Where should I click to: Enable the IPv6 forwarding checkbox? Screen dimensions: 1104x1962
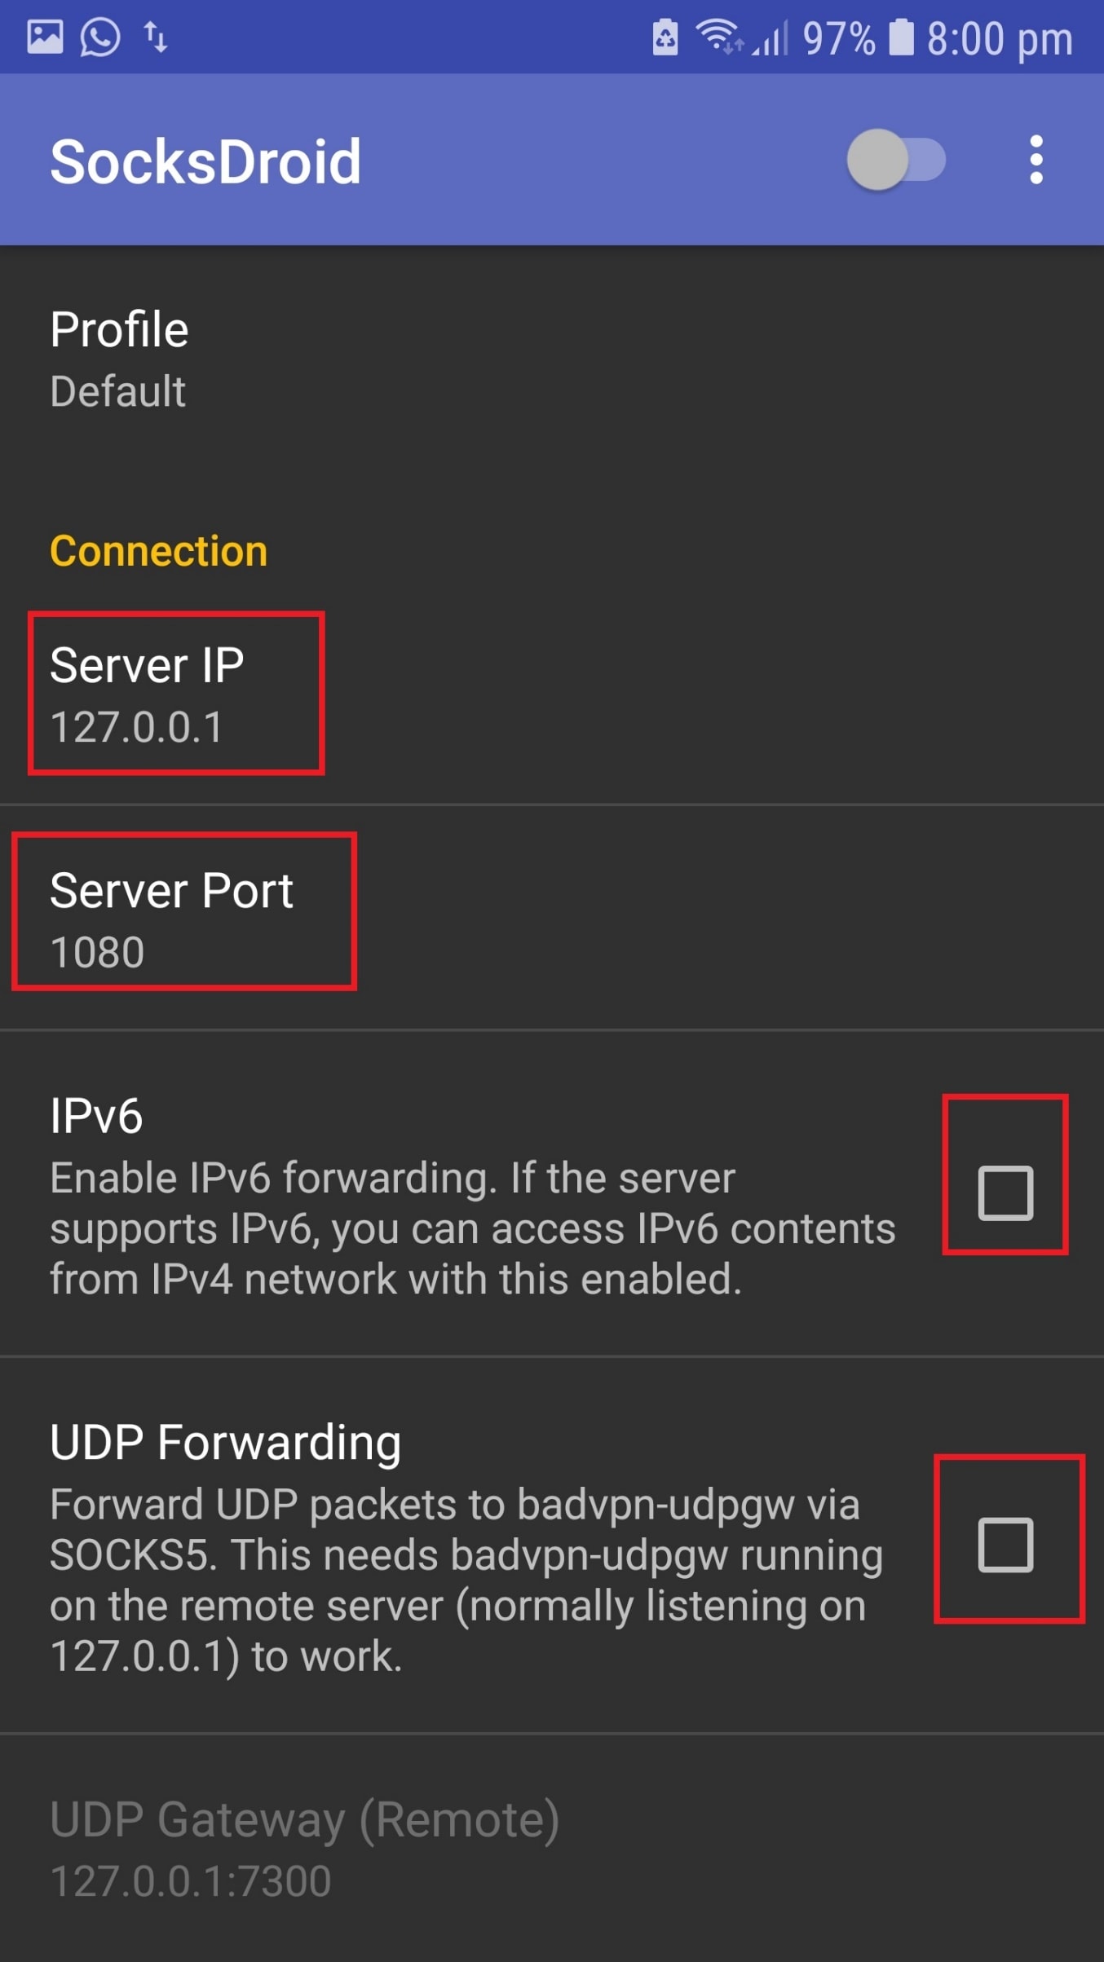click(x=1005, y=1195)
